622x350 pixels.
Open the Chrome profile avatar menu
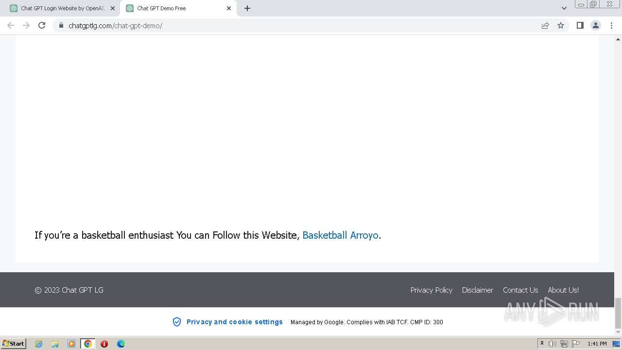click(595, 25)
